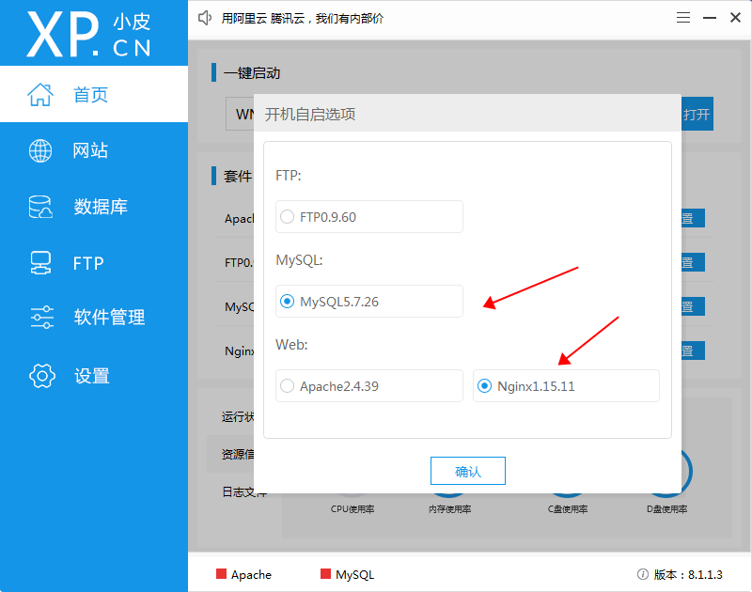752x592 pixels.
Task: Click the version info icon
Action: 643,574
